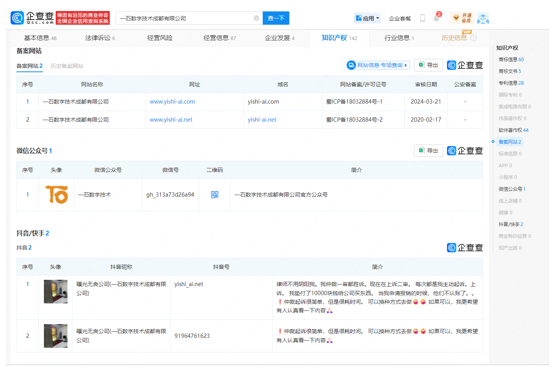This screenshot has width=556, height=374.
Task: Open the mobile phone app icon
Action: tap(422, 18)
